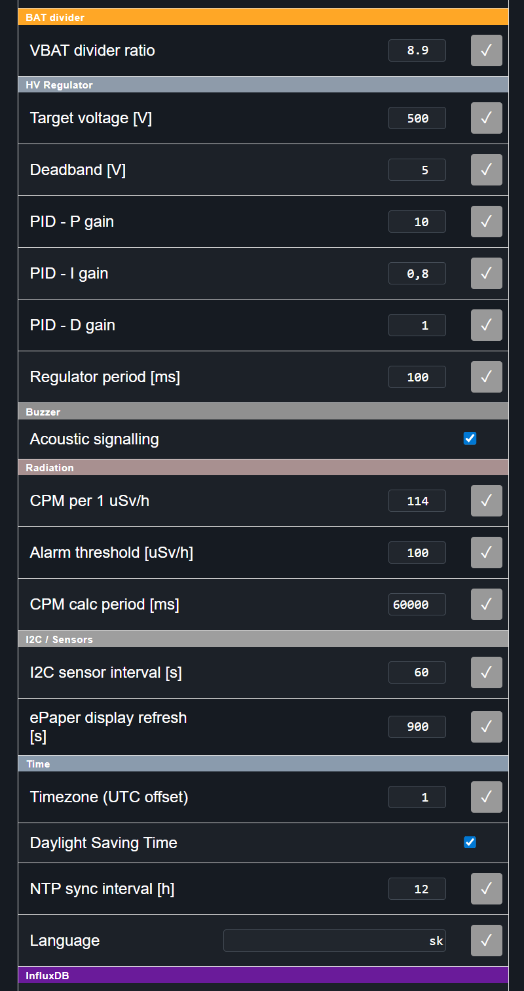The image size is (524, 991).
Task: Focus the Language text field
Action: pyautogui.click(x=335, y=941)
